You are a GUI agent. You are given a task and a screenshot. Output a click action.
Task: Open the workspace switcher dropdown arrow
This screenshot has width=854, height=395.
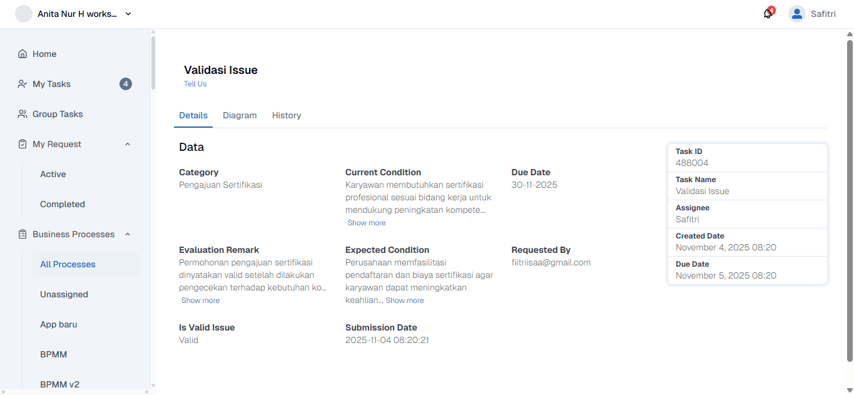coord(128,14)
